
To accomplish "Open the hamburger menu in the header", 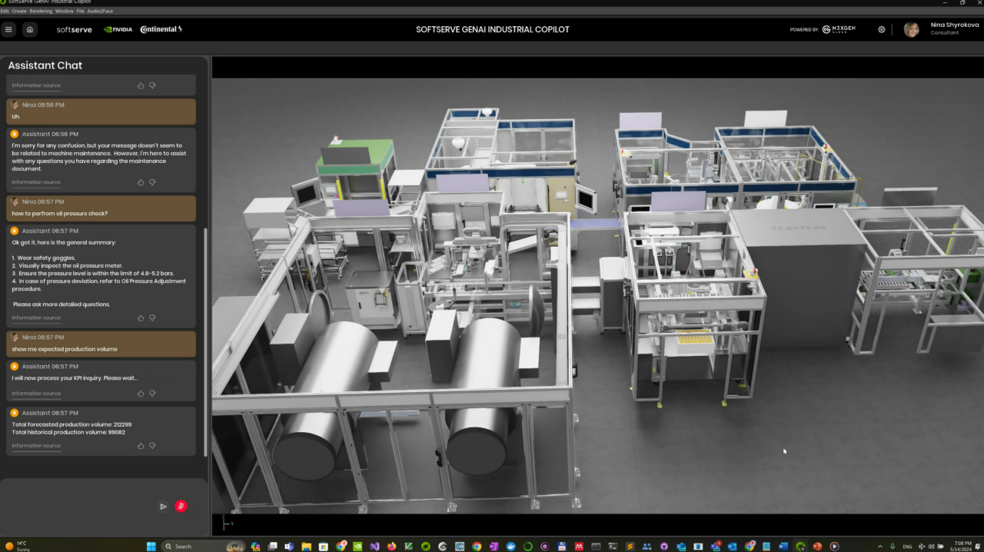I will [x=8, y=29].
